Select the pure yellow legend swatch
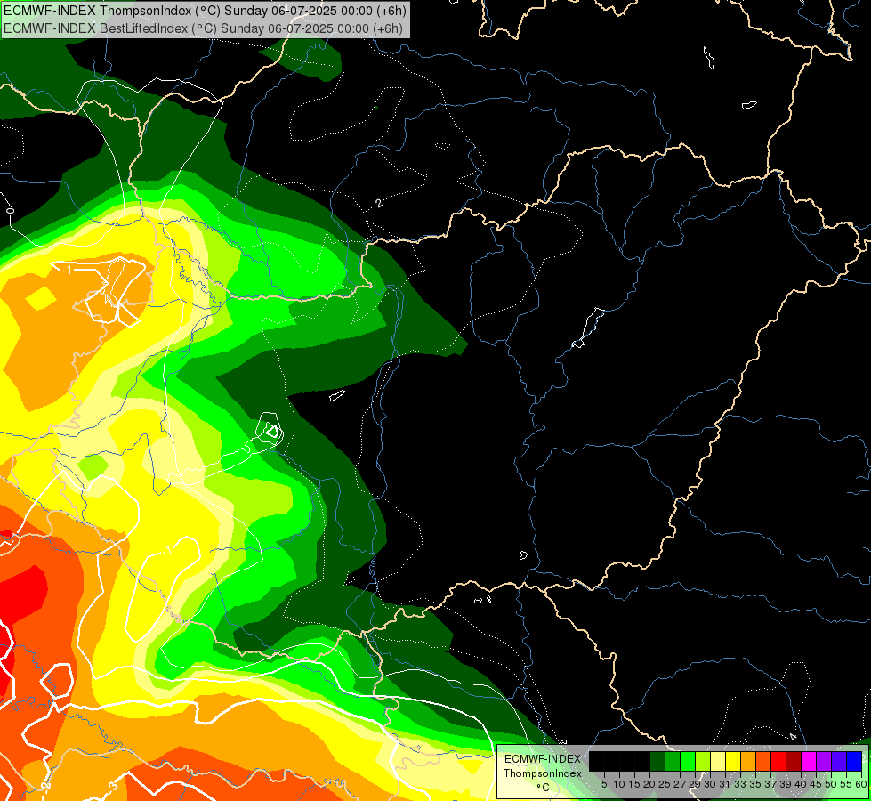Screen dimensions: 871x801 733,761
